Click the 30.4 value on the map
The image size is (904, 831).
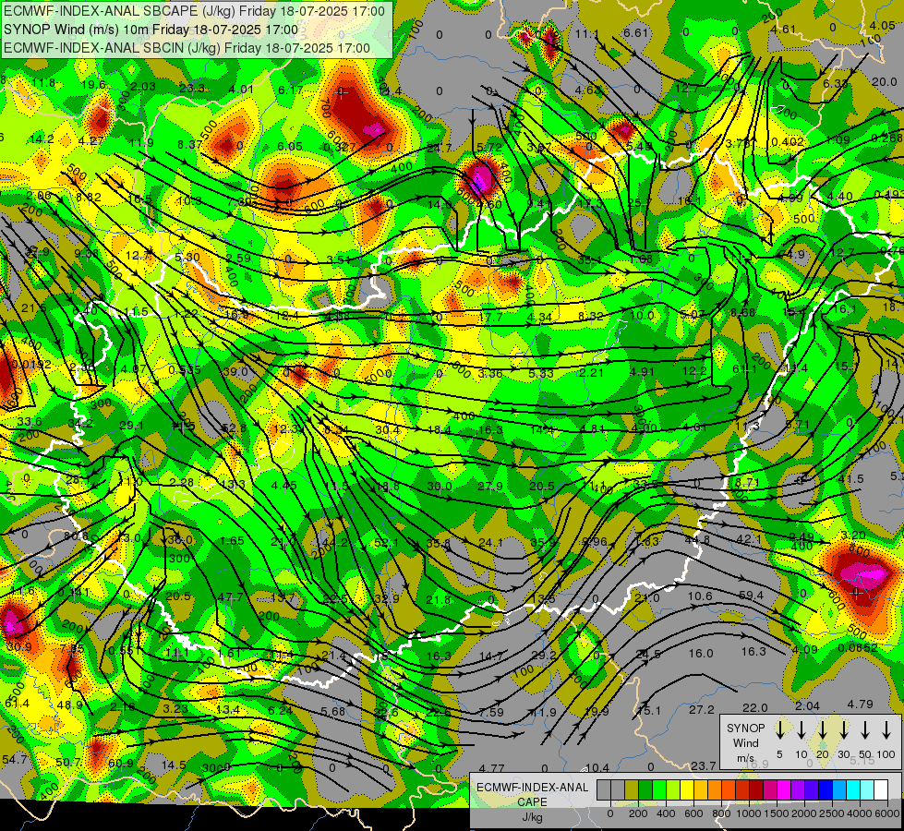tap(388, 429)
